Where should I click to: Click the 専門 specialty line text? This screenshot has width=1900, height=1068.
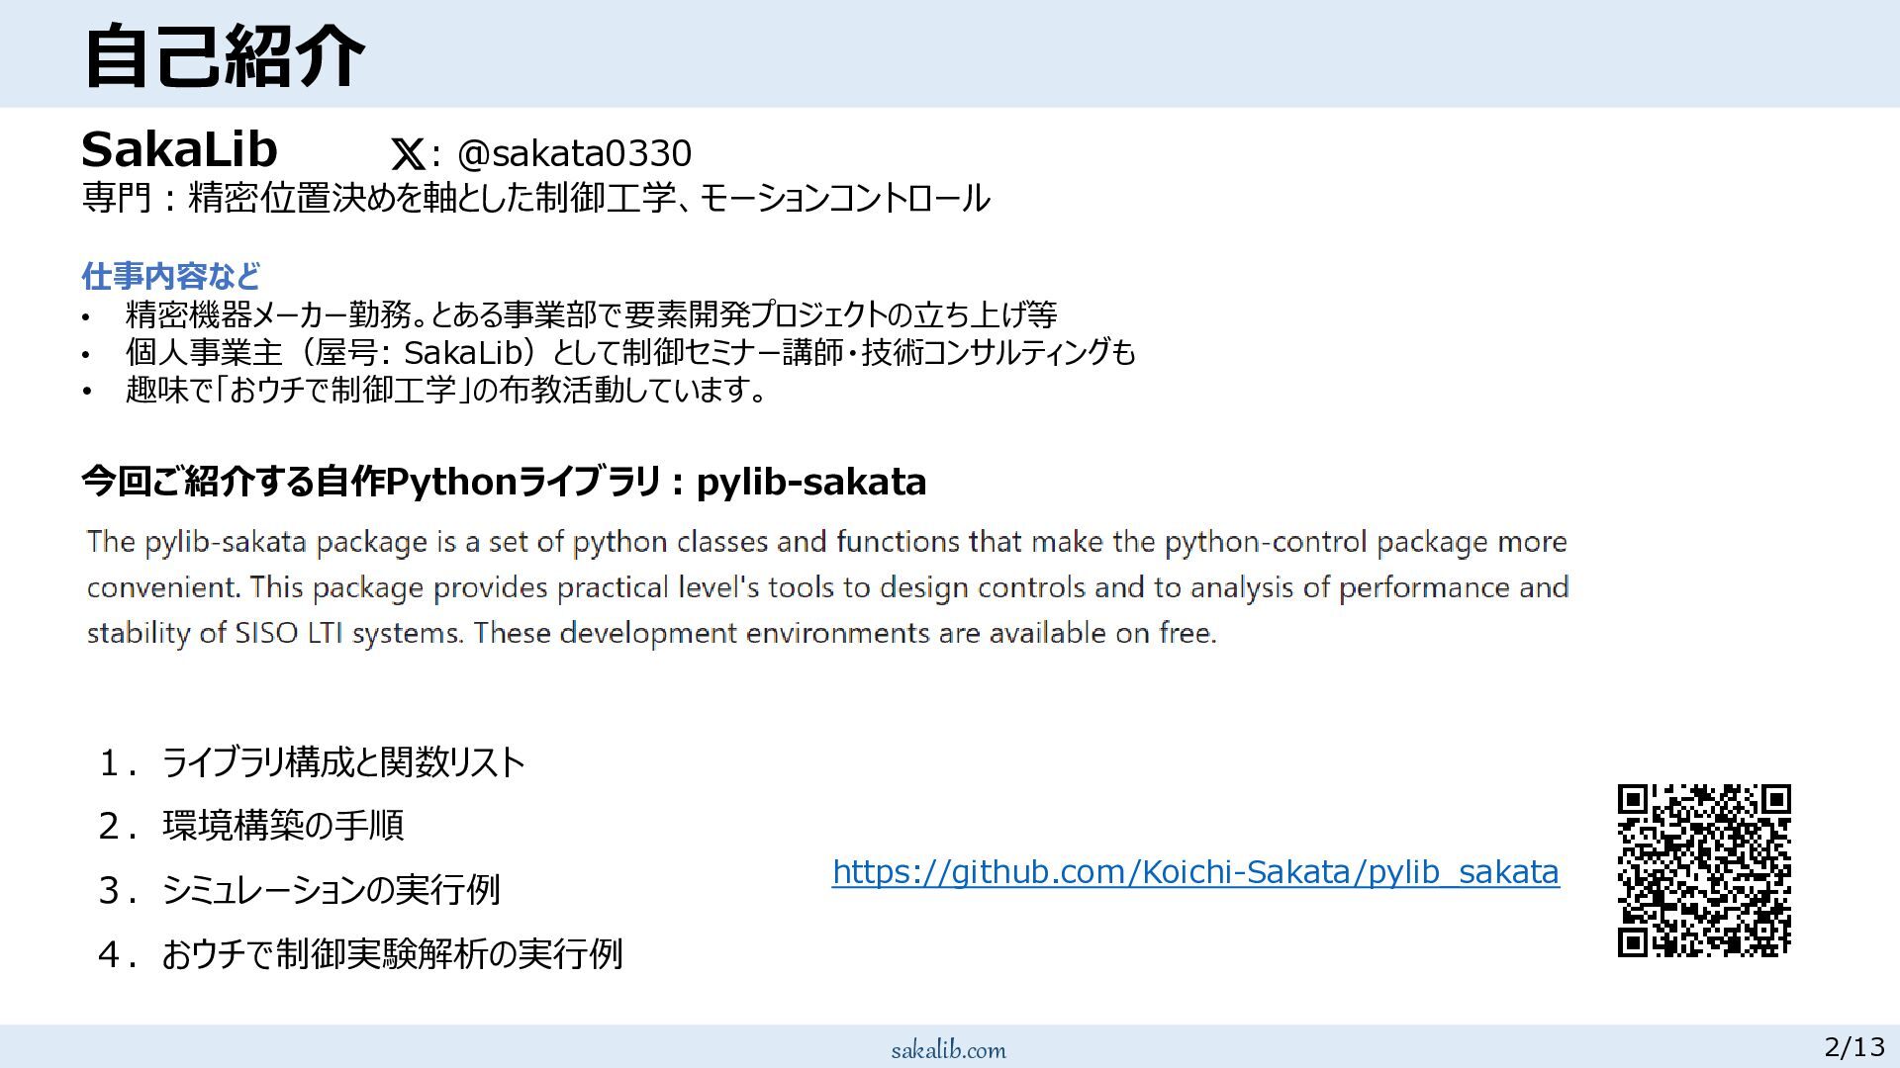pyautogui.click(x=534, y=199)
